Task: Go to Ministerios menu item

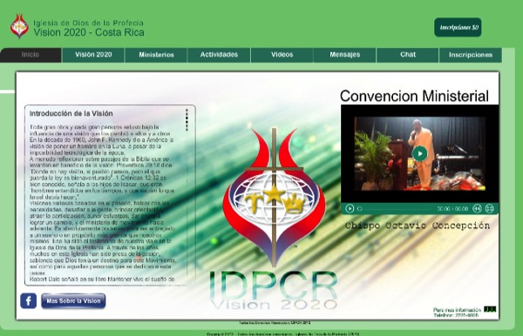Action: pyautogui.click(x=156, y=55)
